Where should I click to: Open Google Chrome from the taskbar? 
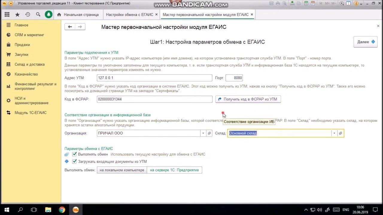[62, 210]
